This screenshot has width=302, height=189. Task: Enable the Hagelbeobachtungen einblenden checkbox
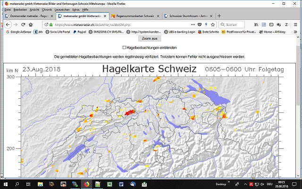[x=124, y=47]
